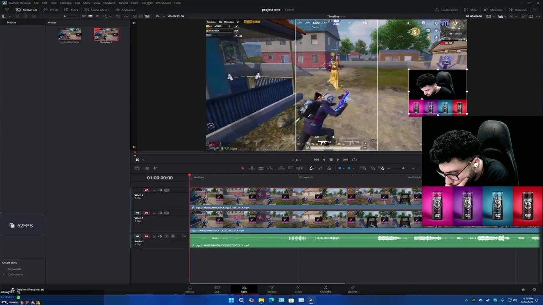Expand flag color dropdown arrow
Image resolution: width=543 pixels, height=305 pixels.
point(344,168)
